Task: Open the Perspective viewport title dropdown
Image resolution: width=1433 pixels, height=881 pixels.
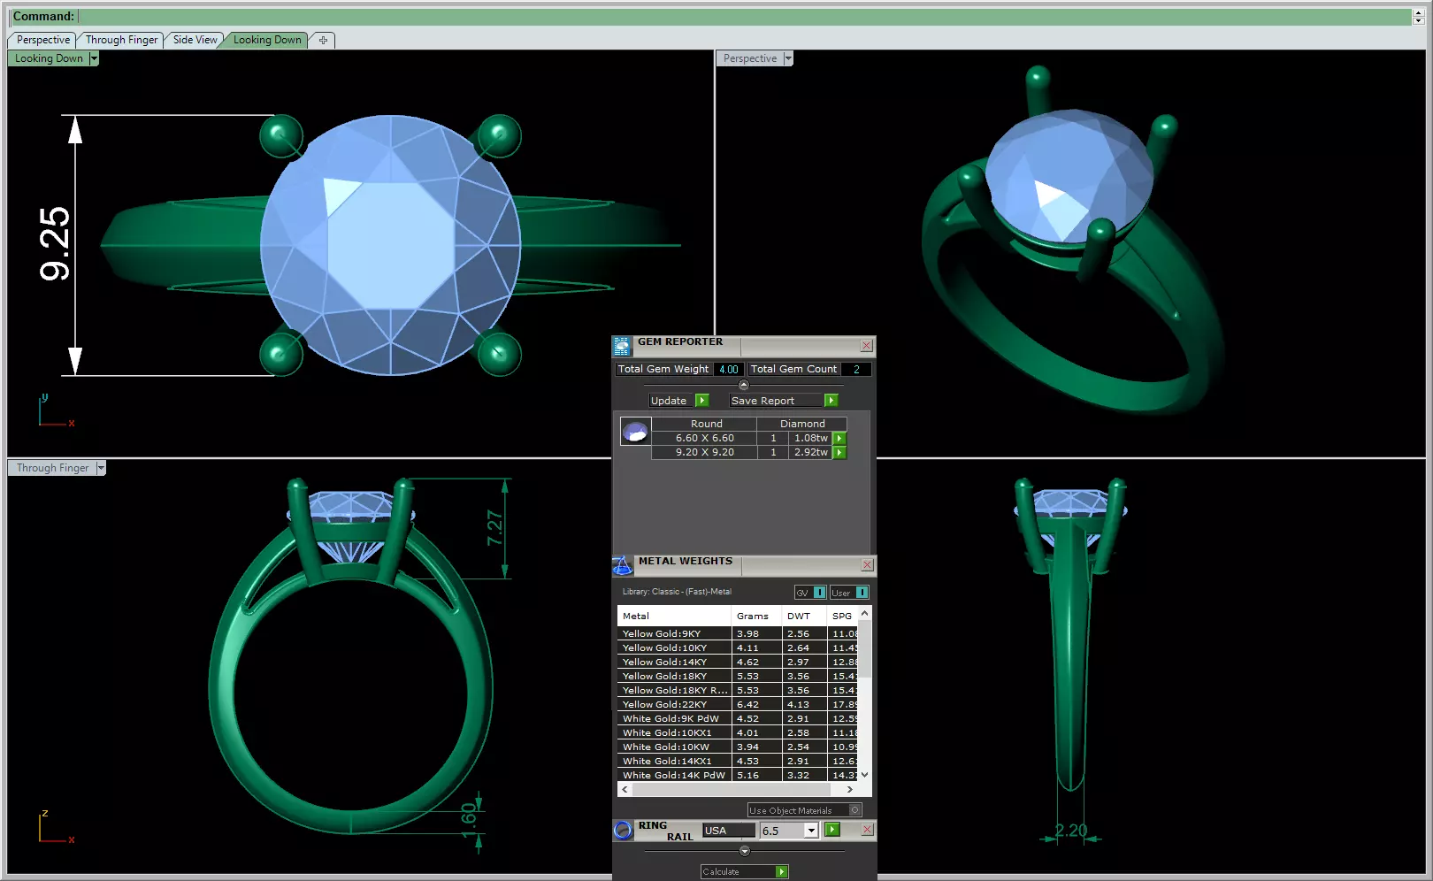Action: tap(788, 58)
